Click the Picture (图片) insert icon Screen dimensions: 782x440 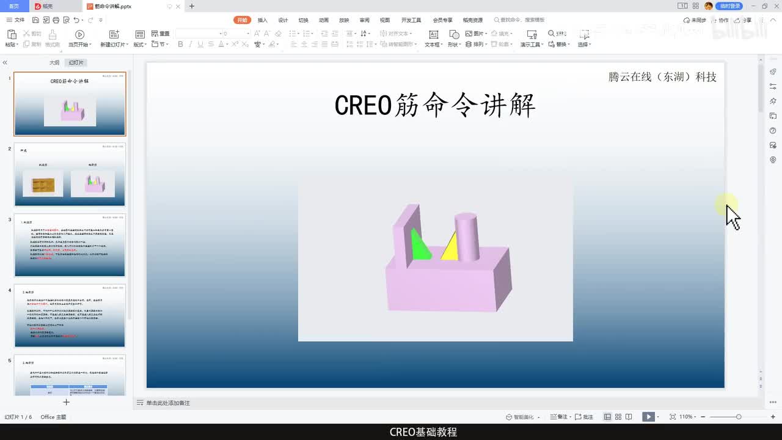[x=469, y=34]
